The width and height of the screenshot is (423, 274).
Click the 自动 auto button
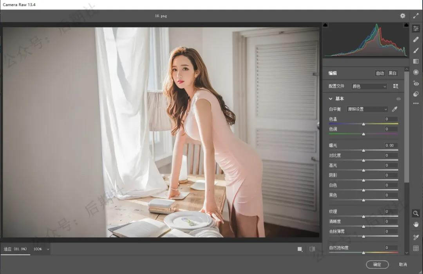click(x=380, y=73)
